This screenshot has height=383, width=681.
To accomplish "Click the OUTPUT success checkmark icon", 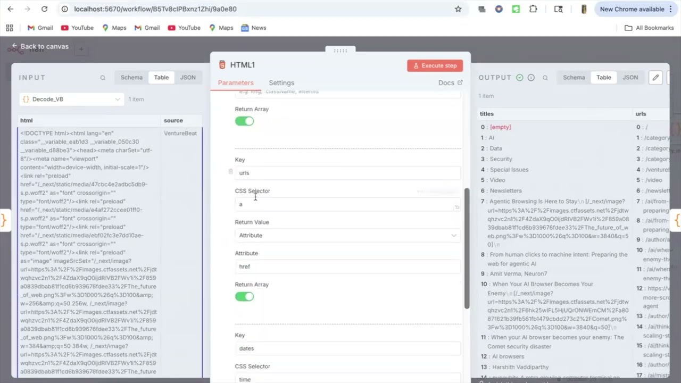I will coord(520,78).
